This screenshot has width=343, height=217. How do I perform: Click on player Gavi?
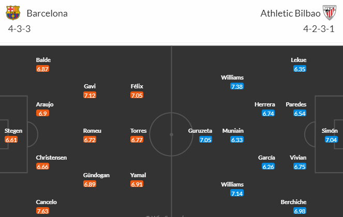[x=90, y=86]
